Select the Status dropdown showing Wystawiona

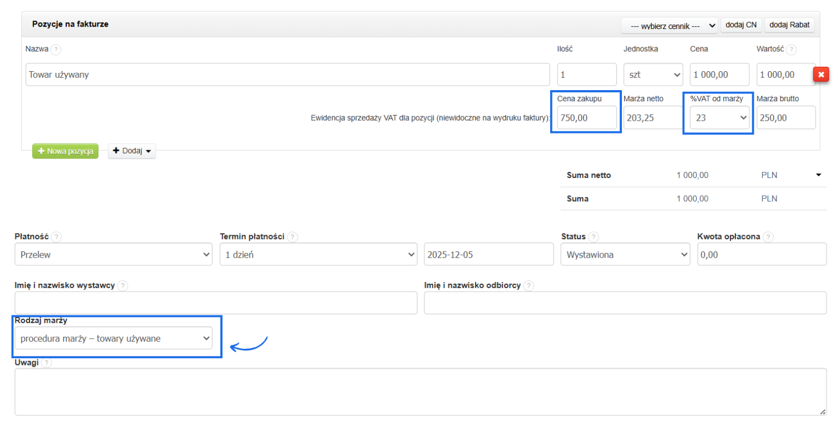pos(625,254)
